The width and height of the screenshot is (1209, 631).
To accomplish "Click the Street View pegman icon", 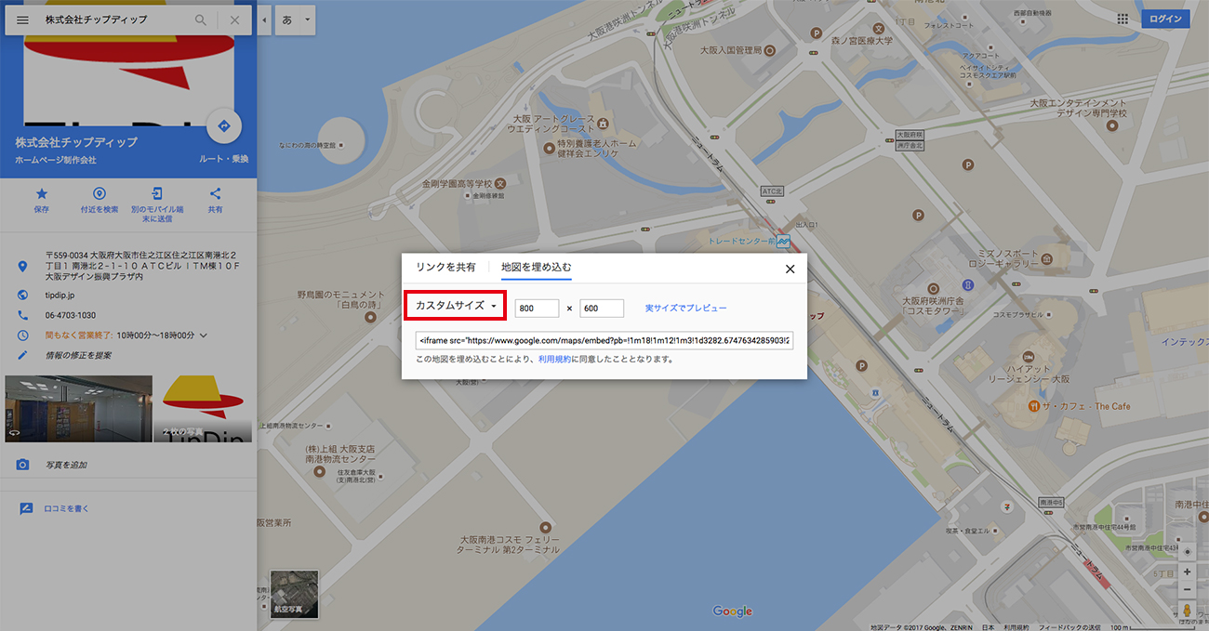I will [1187, 611].
